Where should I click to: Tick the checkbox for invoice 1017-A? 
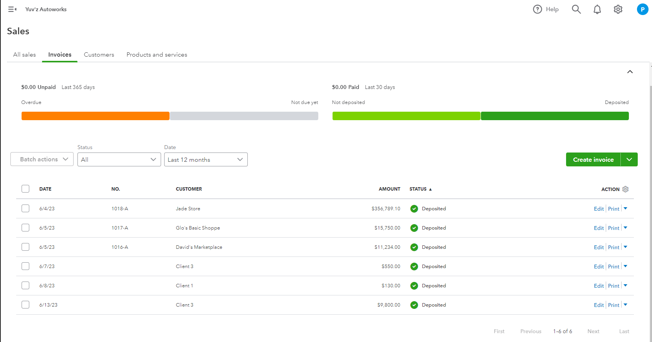pyautogui.click(x=25, y=228)
